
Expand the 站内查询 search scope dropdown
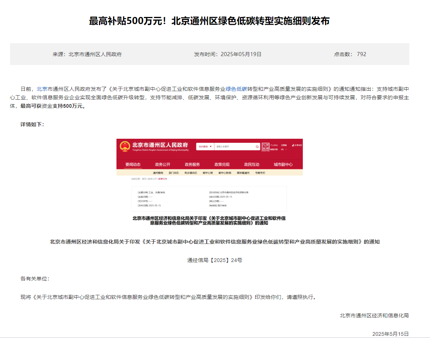[x=205, y=146]
